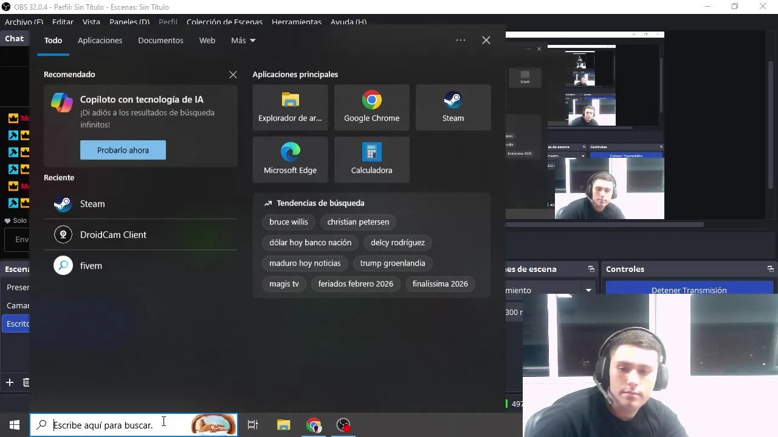
Task: Search trend bruce willis
Action: pyautogui.click(x=289, y=222)
